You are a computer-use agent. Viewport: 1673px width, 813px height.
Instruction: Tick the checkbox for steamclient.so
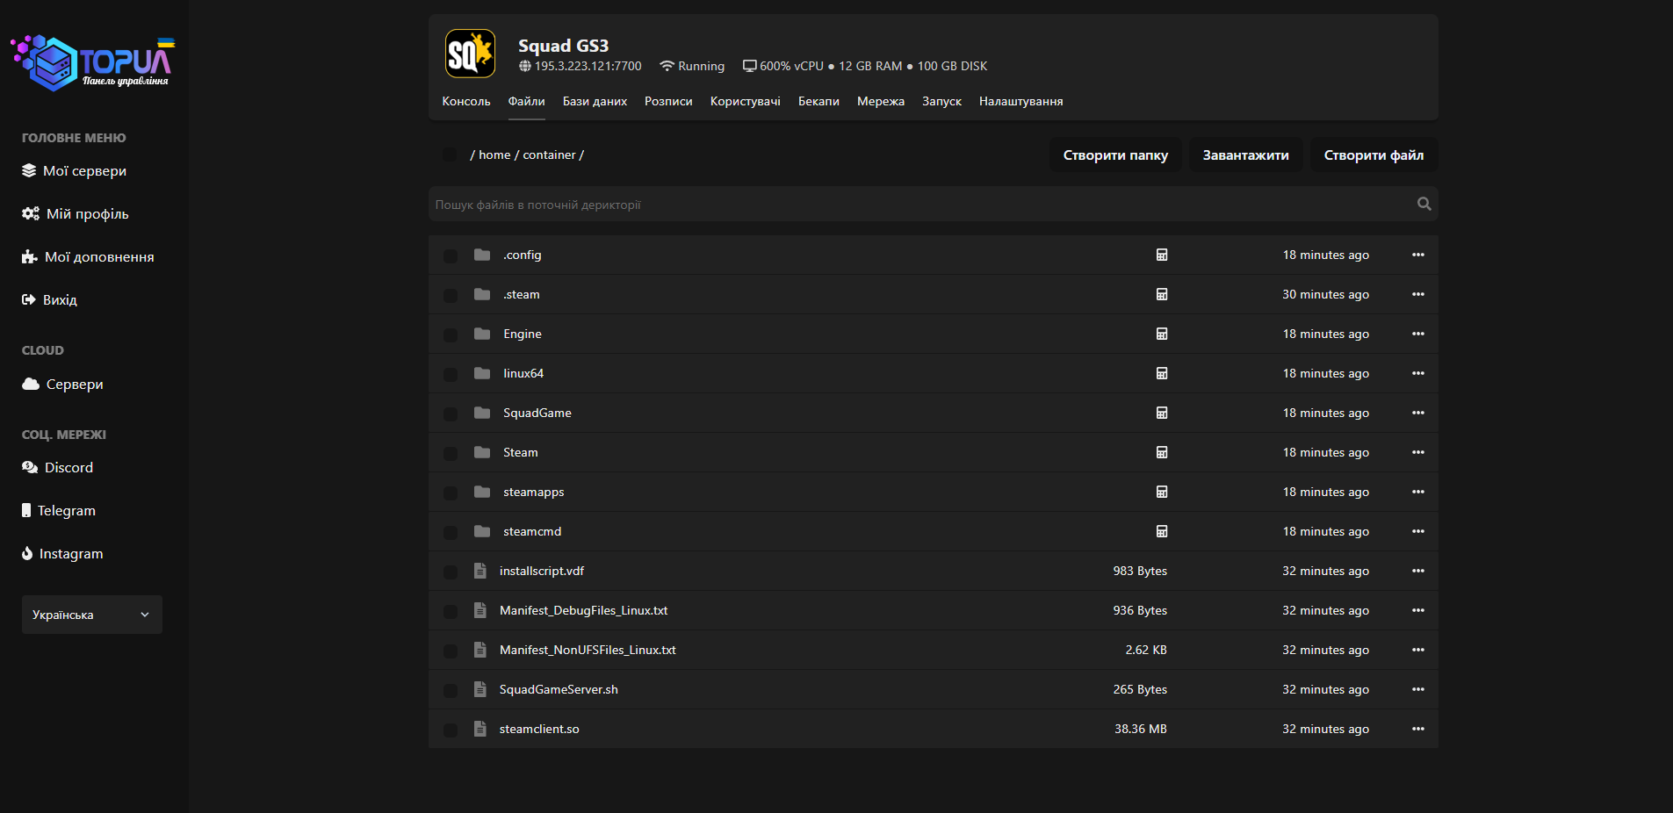coord(451,730)
